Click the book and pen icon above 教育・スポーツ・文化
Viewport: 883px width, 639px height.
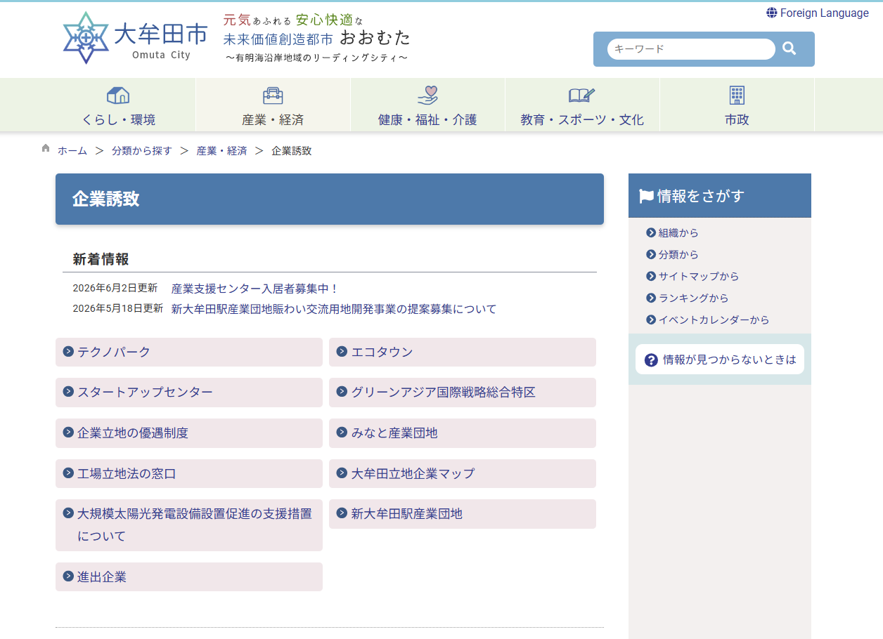[x=582, y=95]
